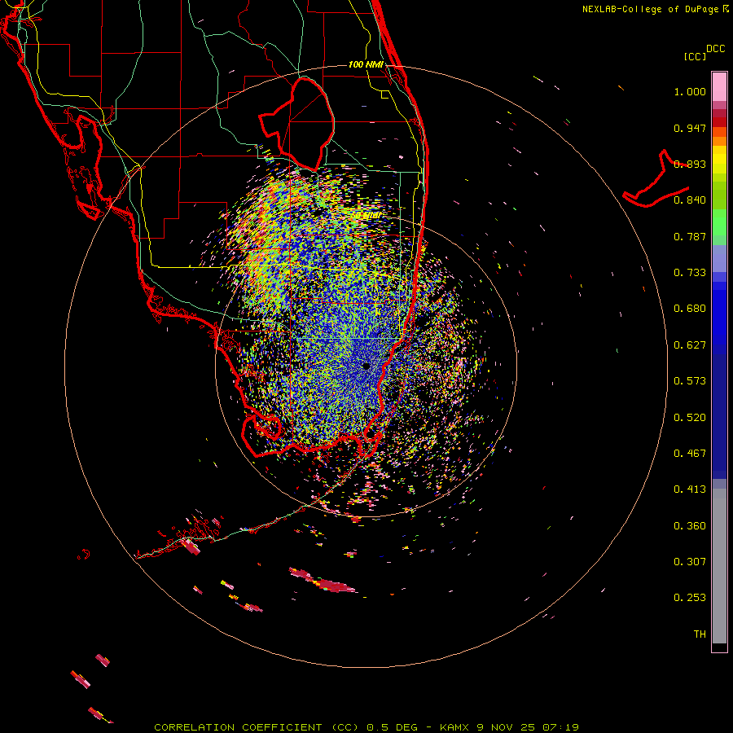This screenshot has width=733, height=733.
Task: Click the 0.627 color scale value
Action: [690, 345]
